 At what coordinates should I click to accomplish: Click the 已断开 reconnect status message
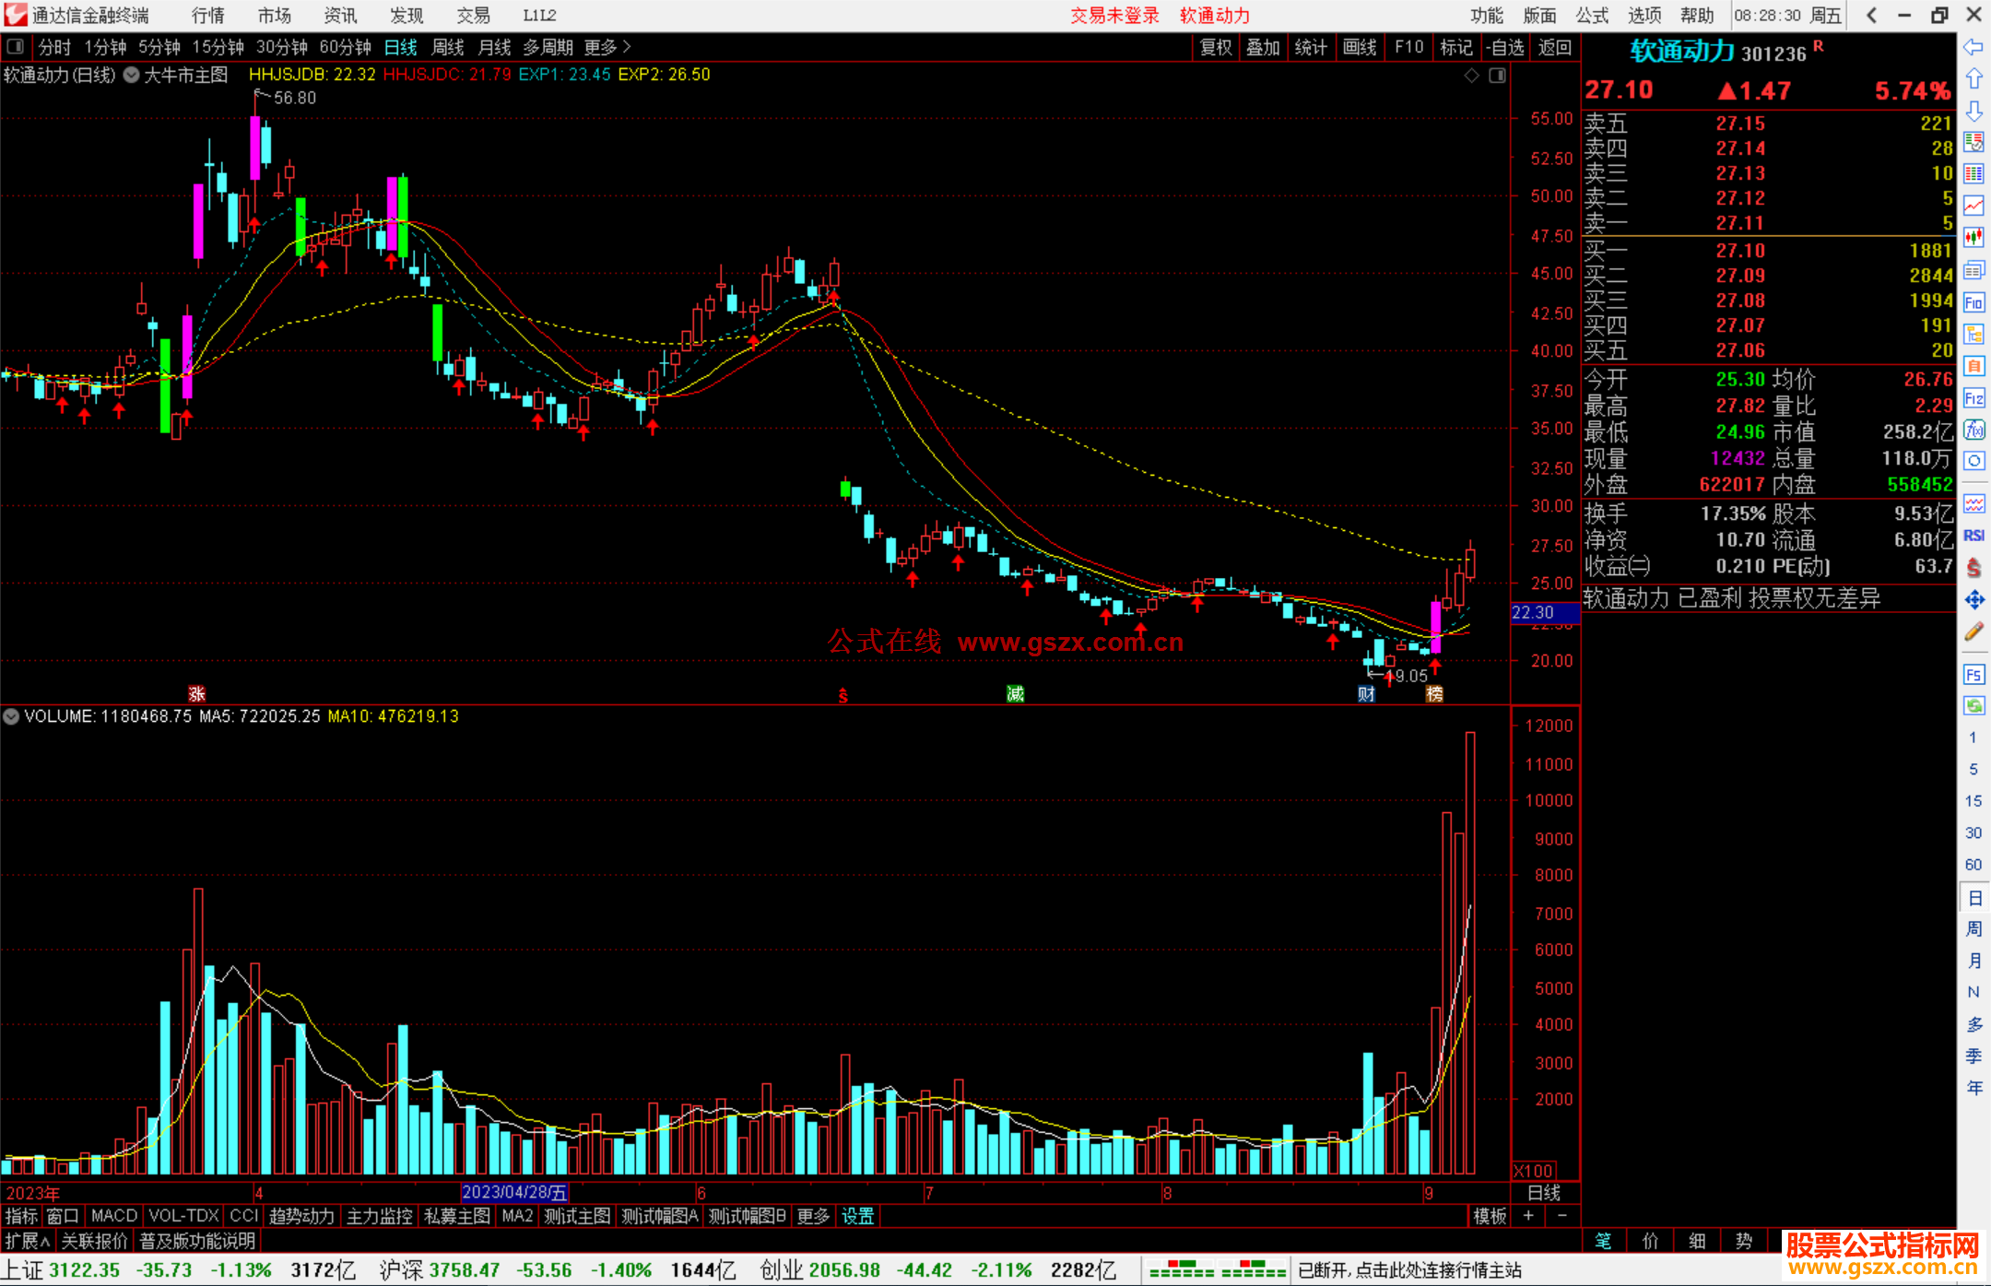(x=1409, y=1270)
